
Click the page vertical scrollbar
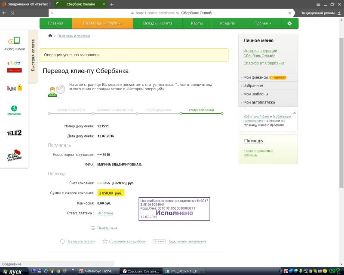pyautogui.click(x=341, y=113)
